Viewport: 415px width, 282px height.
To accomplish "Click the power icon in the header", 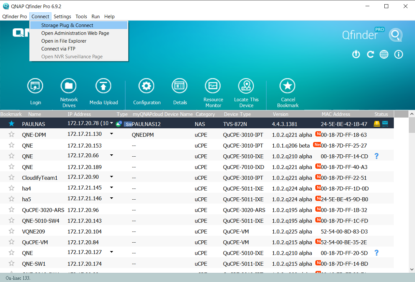I will [356, 54].
